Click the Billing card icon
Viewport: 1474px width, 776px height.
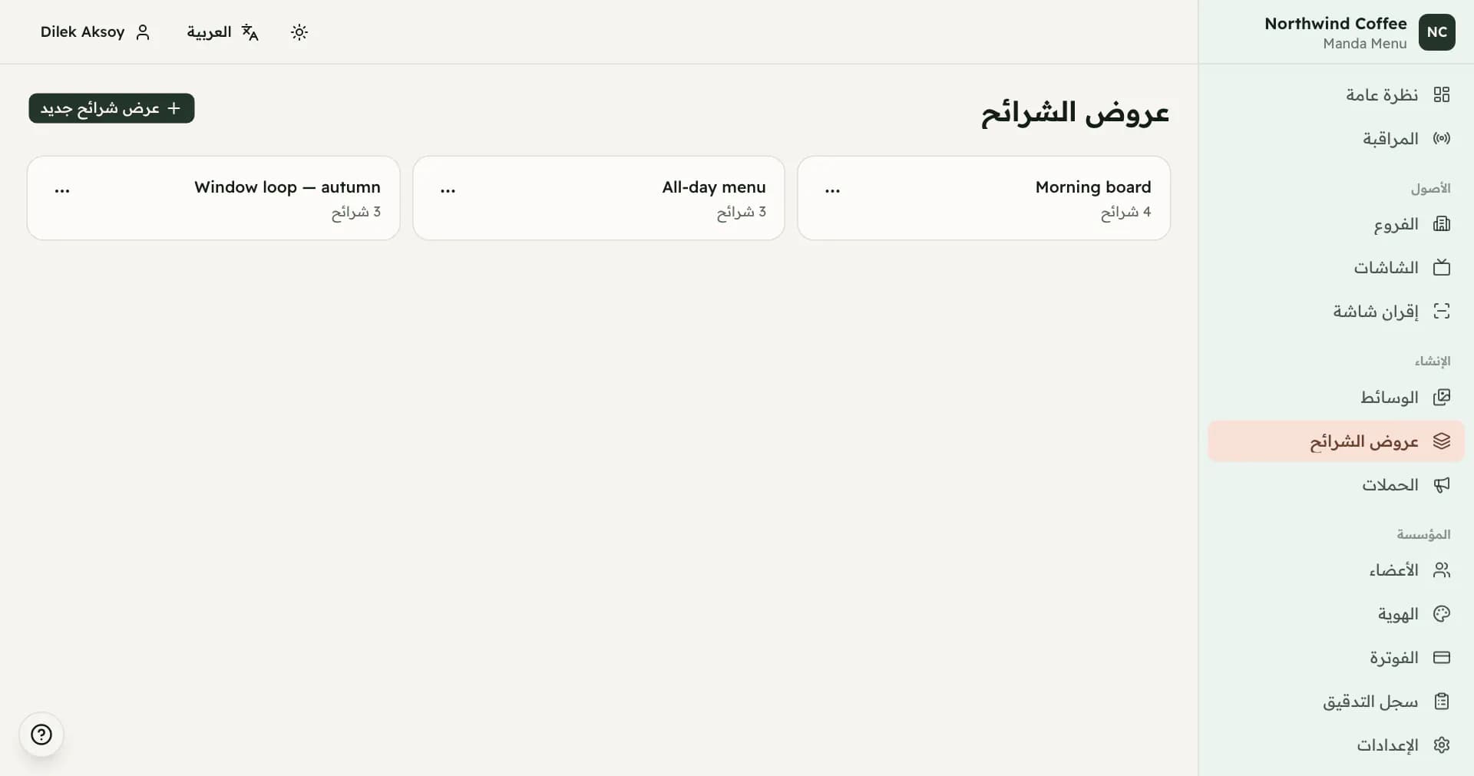tap(1442, 657)
